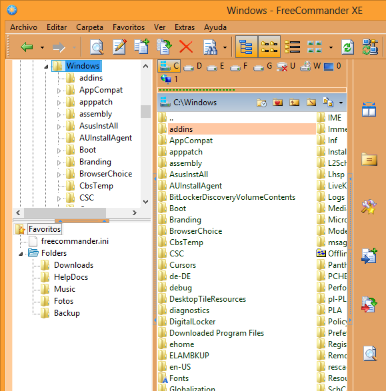Image resolution: width=386 pixels, height=391 pixels.
Task: Select drive C button
Action: pos(169,66)
